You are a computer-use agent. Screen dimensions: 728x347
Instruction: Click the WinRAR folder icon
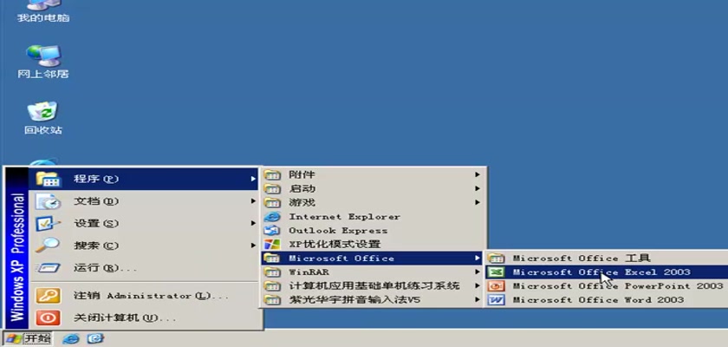pos(272,272)
